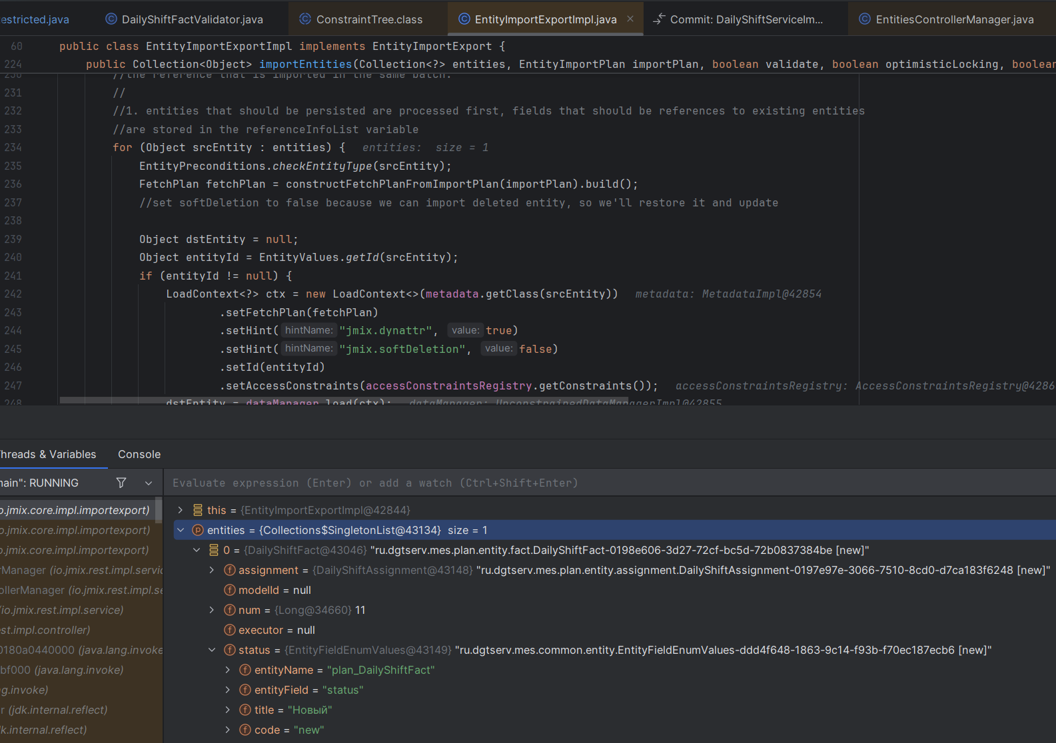Select 'executor = null' variable row
1056x743 pixels.
(610, 630)
